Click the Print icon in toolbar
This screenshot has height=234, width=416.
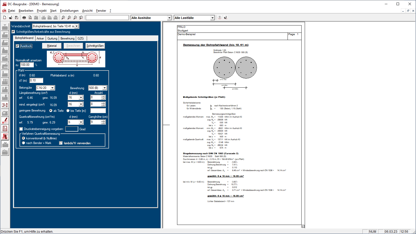(24, 18)
